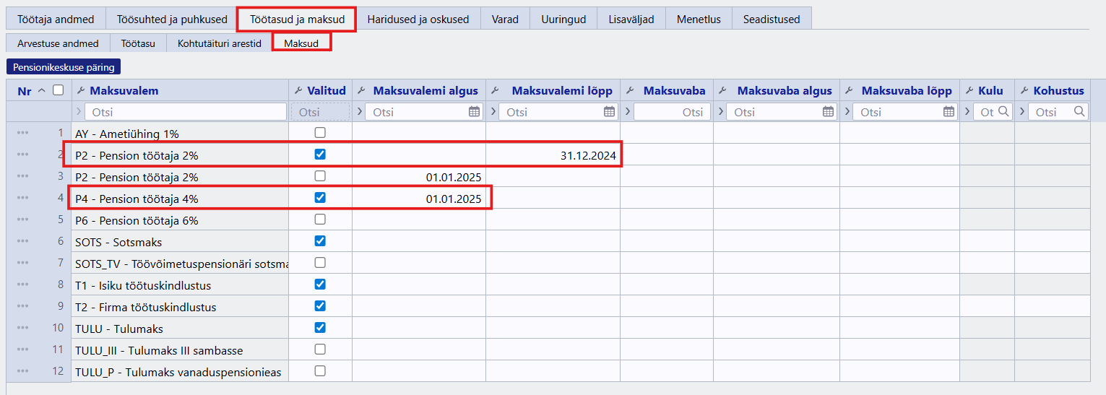Click calendar icon in Maksuvaba algus filter
1106x395 pixels.
pos(829,112)
